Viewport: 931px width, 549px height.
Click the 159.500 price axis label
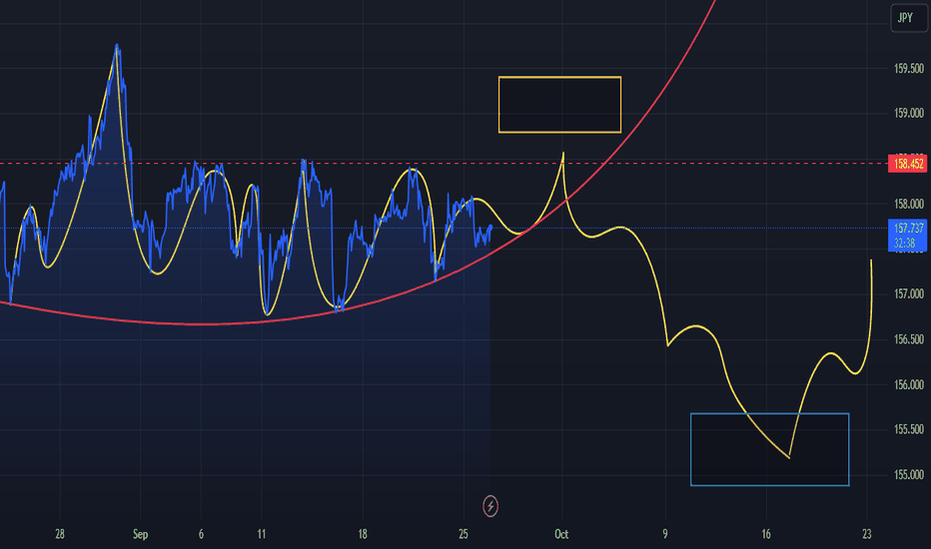(908, 69)
